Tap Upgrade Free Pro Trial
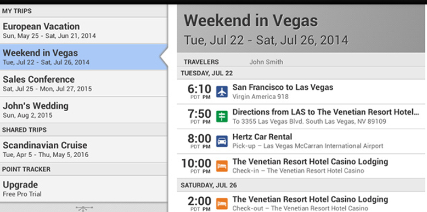Viewport: 427px width, 212px height. click(83, 188)
